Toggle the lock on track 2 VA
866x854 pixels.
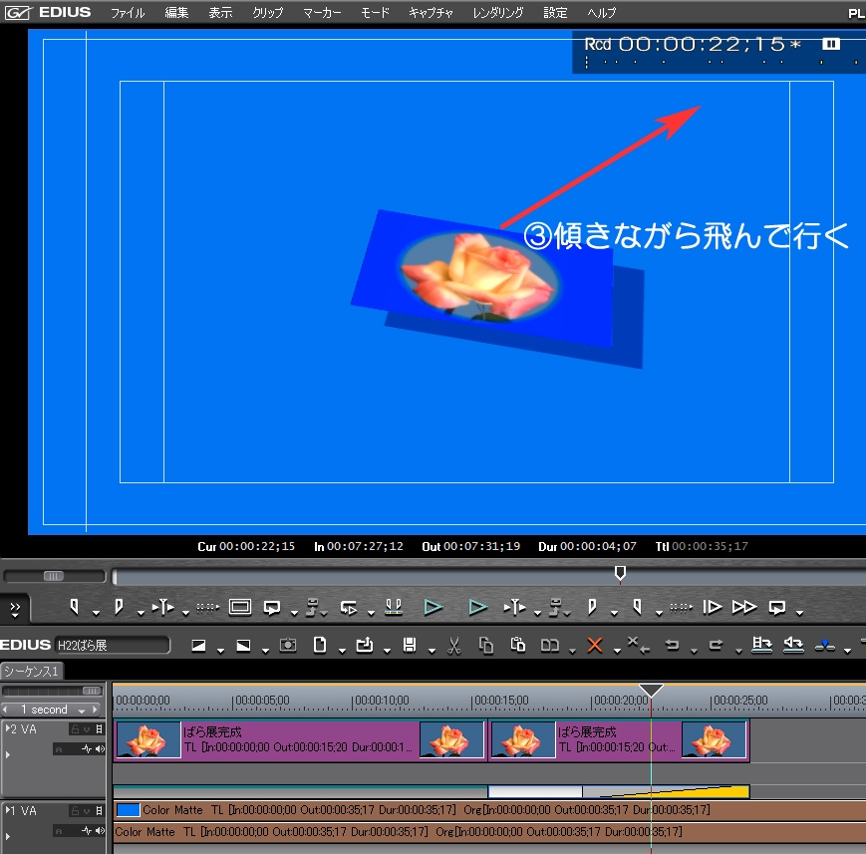(75, 729)
